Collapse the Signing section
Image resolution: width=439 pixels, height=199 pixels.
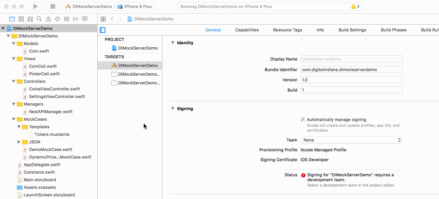[173, 109]
